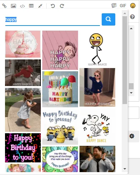Open the templates/snippets page icon

[x=114, y=5]
